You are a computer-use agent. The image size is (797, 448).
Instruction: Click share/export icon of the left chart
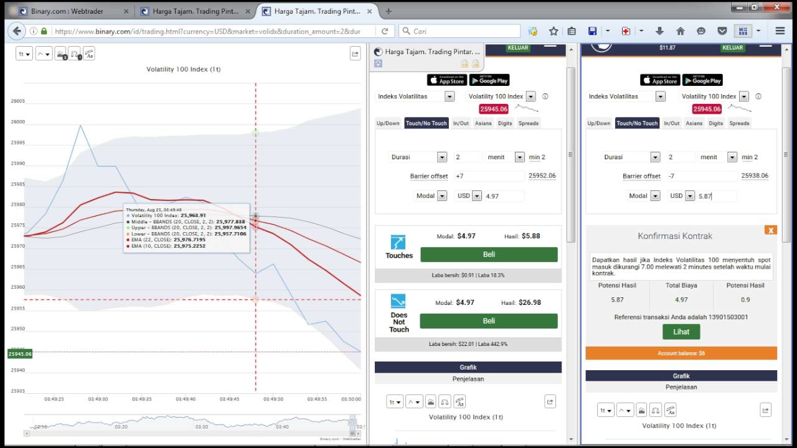click(355, 54)
